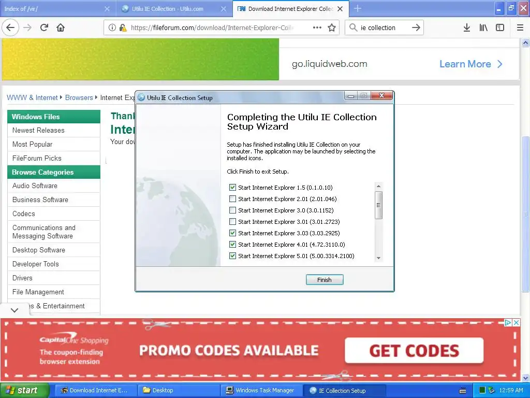Viewport: 530px width, 398px height.
Task: Click the setup checklist scrollbar thumb
Action: [378, 205]
